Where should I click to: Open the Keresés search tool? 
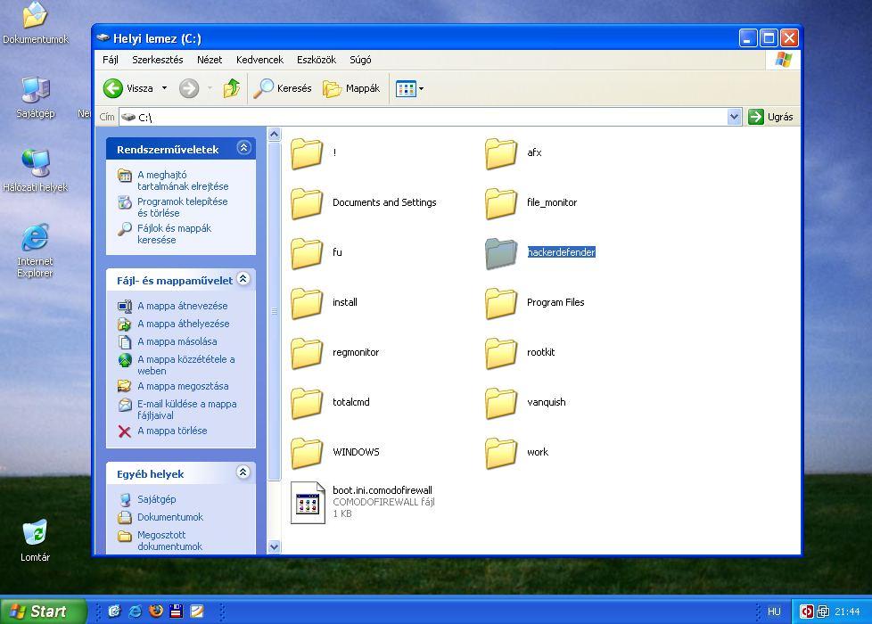click(282, 88)
